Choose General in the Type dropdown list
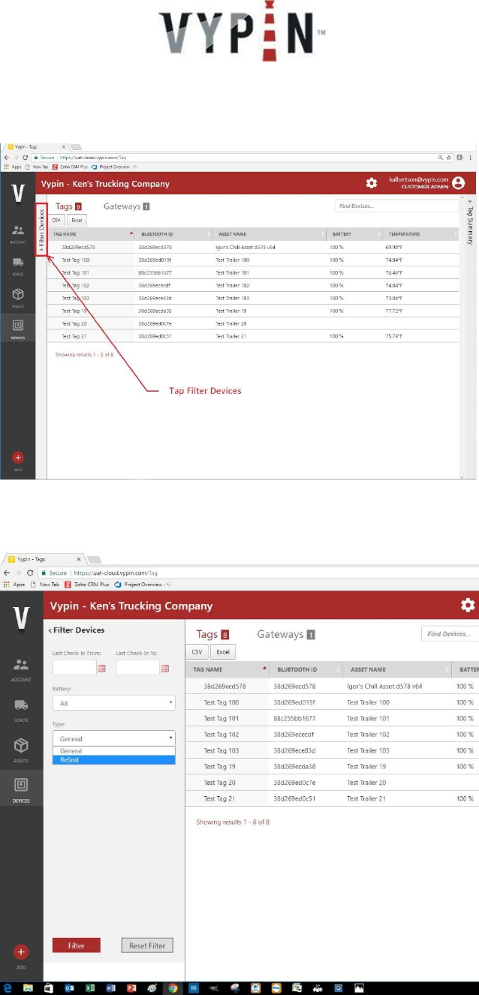The height and width of the screenshot is (995, 479). tap(113, 750)
